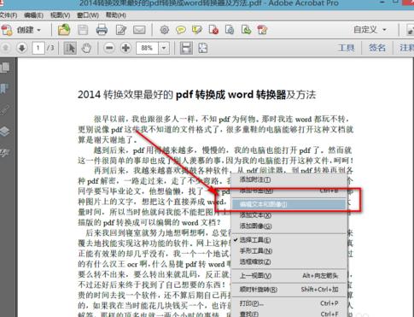Screen dimensions: 414x317
Task: Click the yellow comment bubble icon
Action: point(181,30)
